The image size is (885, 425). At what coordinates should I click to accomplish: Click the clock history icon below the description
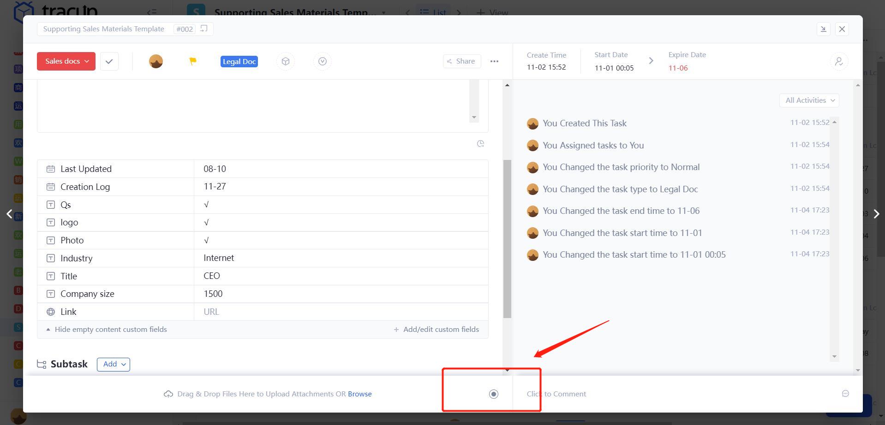(480, 144)
